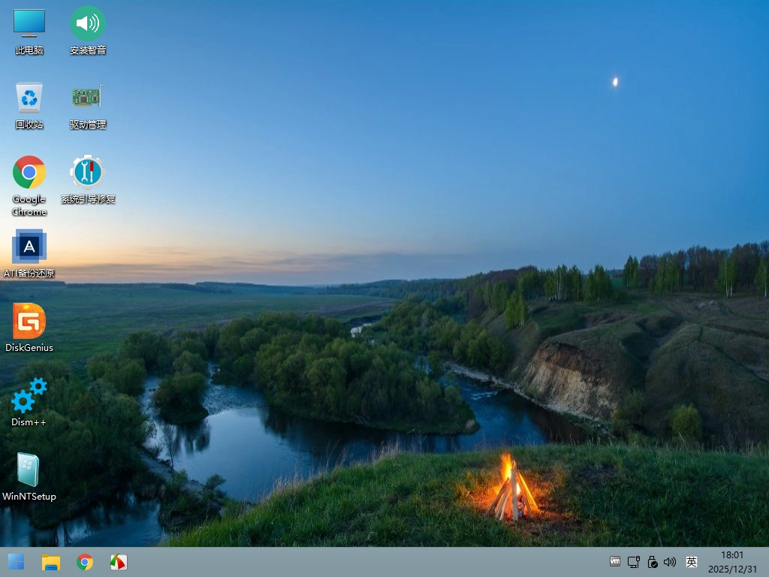The image size is (769, 577).
Task: Launch Chrome from the taskbar
Action: click(x=85, y=562)
